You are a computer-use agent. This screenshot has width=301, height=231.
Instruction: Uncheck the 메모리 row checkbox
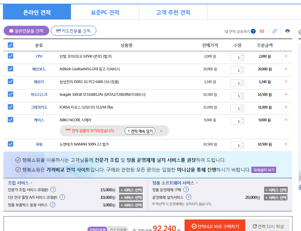pos(10,82)
